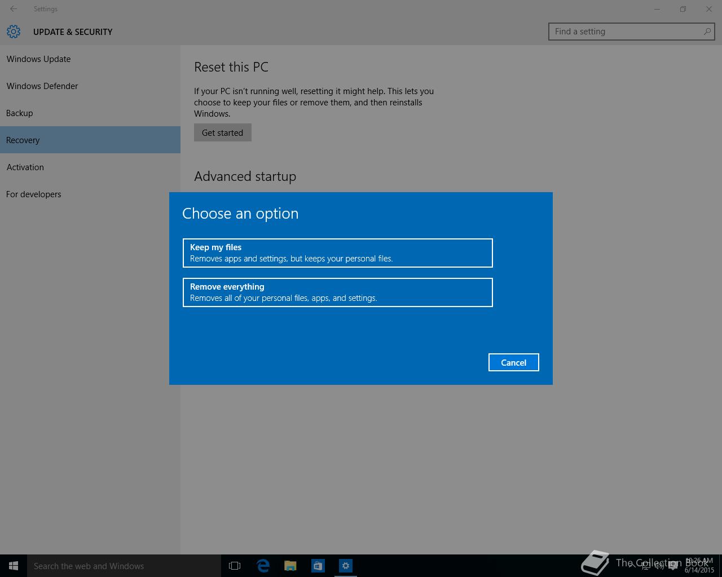Click the taskbar clock and date

(x=699, y=566)
